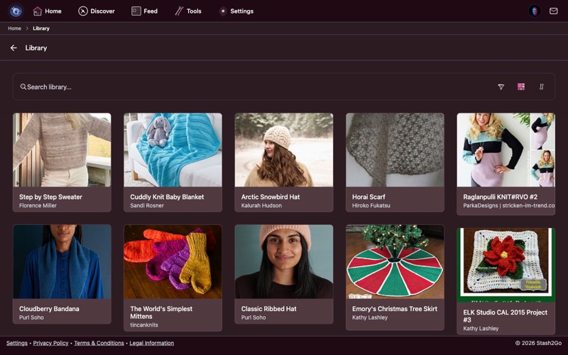The image size is (568, 355).
Task: Click the 'Step by Step Sweater' title
Action: click(x=50, y=197)
